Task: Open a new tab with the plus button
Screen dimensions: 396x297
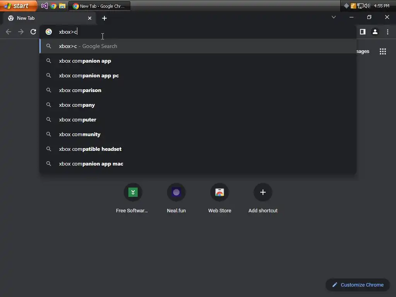Action: (x=104, y=18)
